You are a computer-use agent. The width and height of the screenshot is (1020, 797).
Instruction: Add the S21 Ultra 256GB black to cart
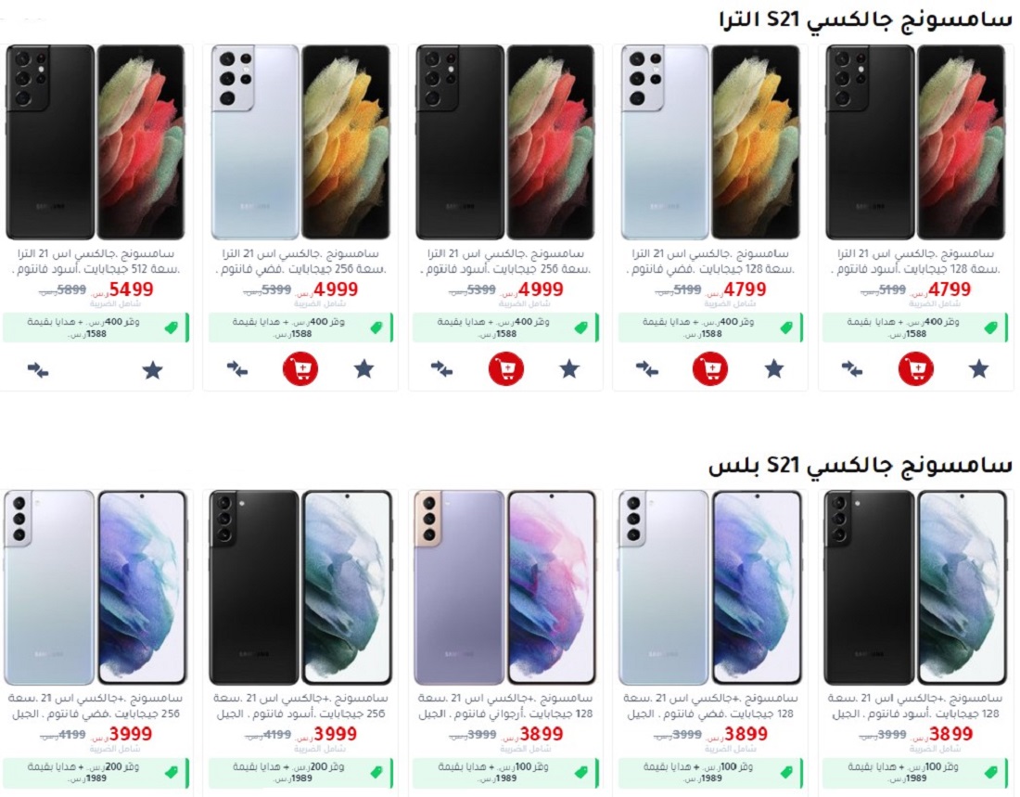pyautogui.click(x=506, y=369)
